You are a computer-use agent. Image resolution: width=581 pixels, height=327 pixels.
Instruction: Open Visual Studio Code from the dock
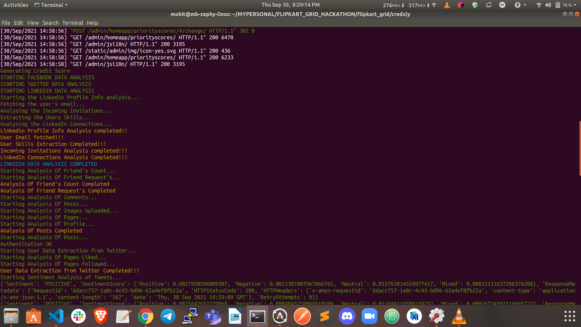[56, 316]
